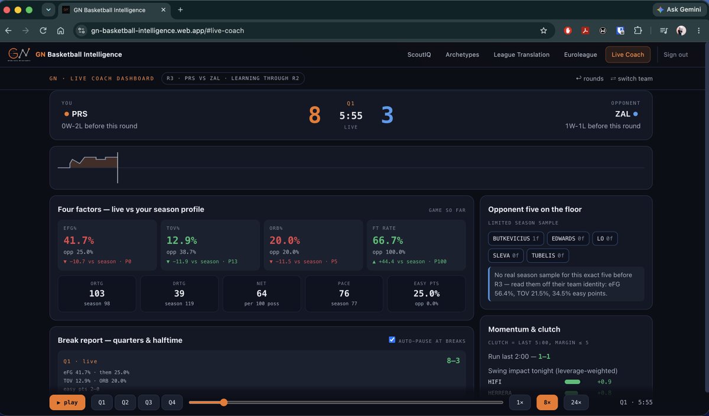Open the red shield extension icon
The height and width of the screenshot is (416, 709).
point(568,31)
